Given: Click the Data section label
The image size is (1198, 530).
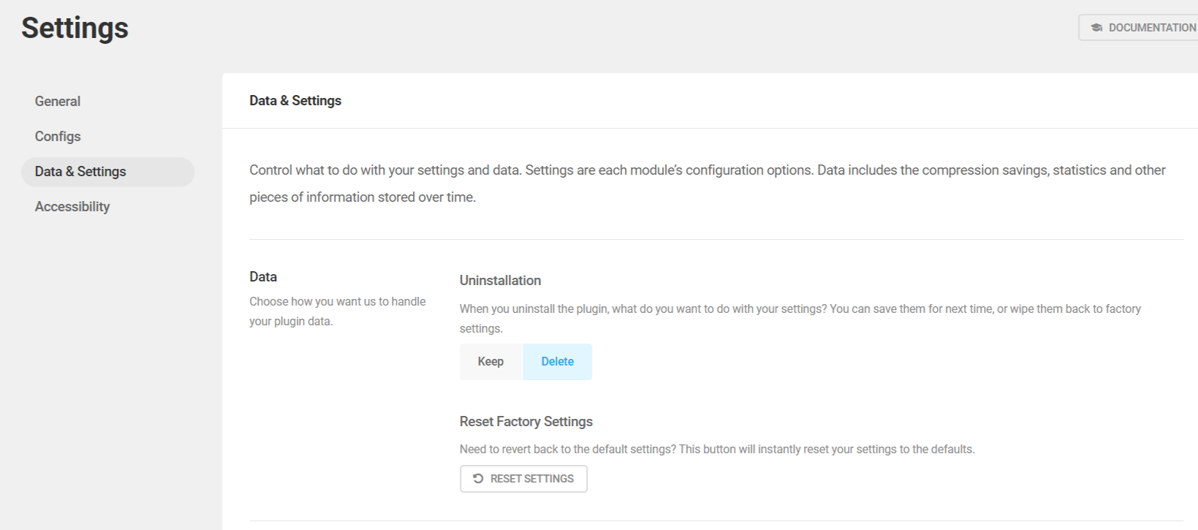Looking at the screenshot, I should [x=263, y=277].
